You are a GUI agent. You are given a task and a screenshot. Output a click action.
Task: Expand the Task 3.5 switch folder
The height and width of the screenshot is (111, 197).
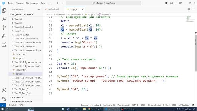pos(26,35)
